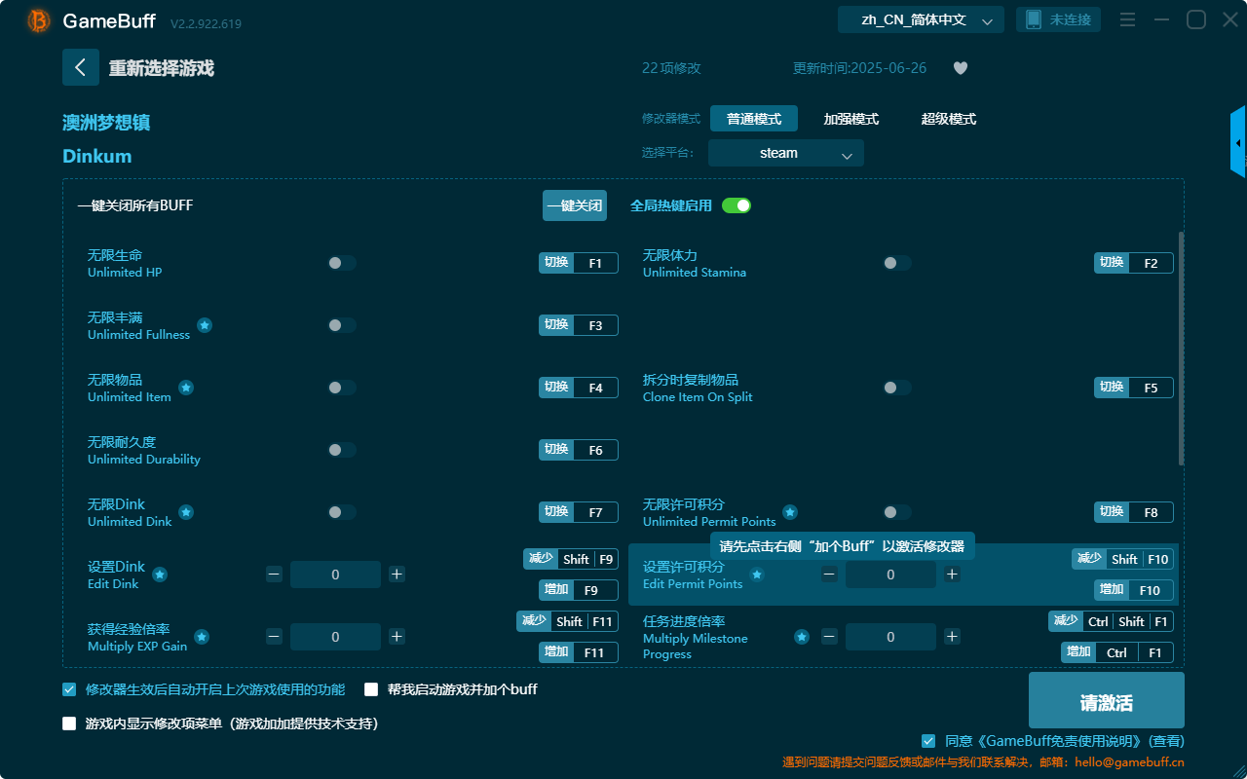Viewport: 1247px width, 779px height.
Task: Increase Multiply EXP Gain with plus
Action: pos(397,637)
